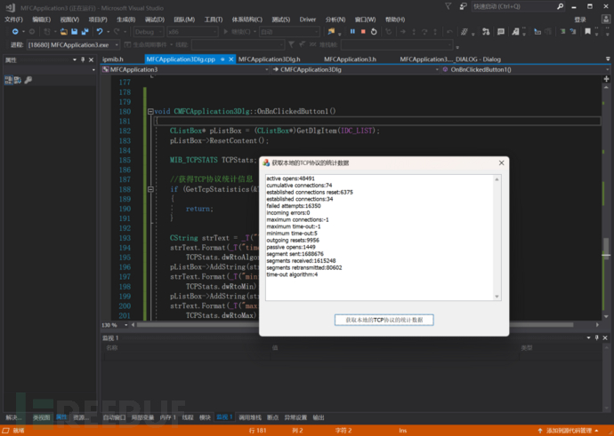Click the property pages wrench icon
Image resolution: width=614 pixels, height=436 pixels.
pos(28,80)
